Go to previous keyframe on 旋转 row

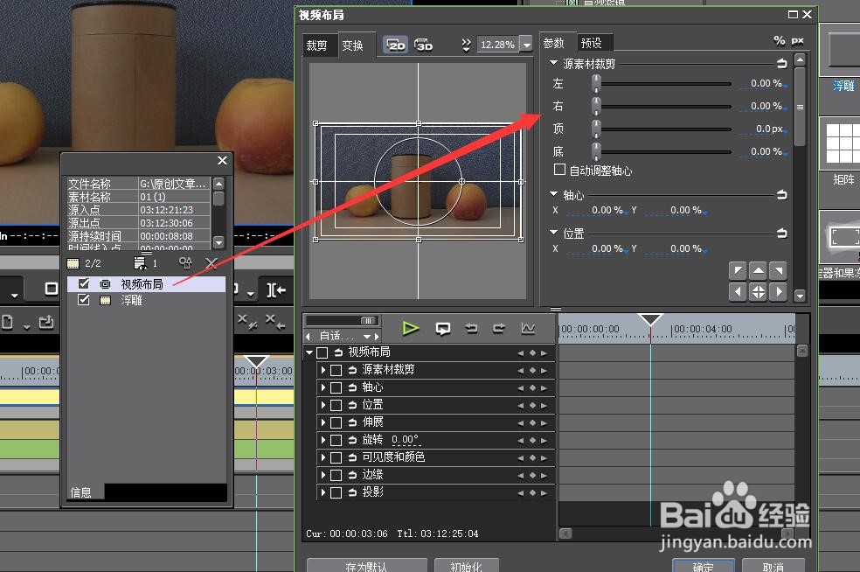coord(521,441)
